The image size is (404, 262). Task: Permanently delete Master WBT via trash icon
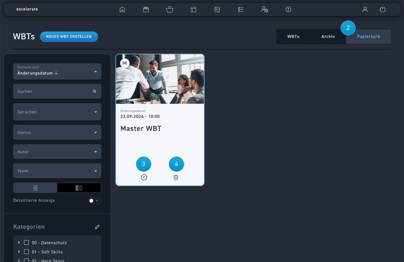pyautogui.click(x=176, y=177)
